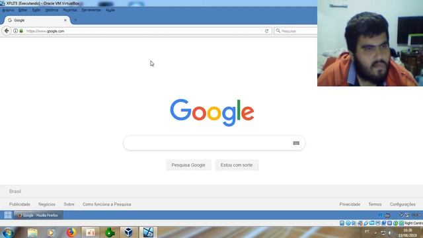The height and width of the screenshot is (238, 423).
Task: Open the Histórico menu
Action: coord(52,10)
